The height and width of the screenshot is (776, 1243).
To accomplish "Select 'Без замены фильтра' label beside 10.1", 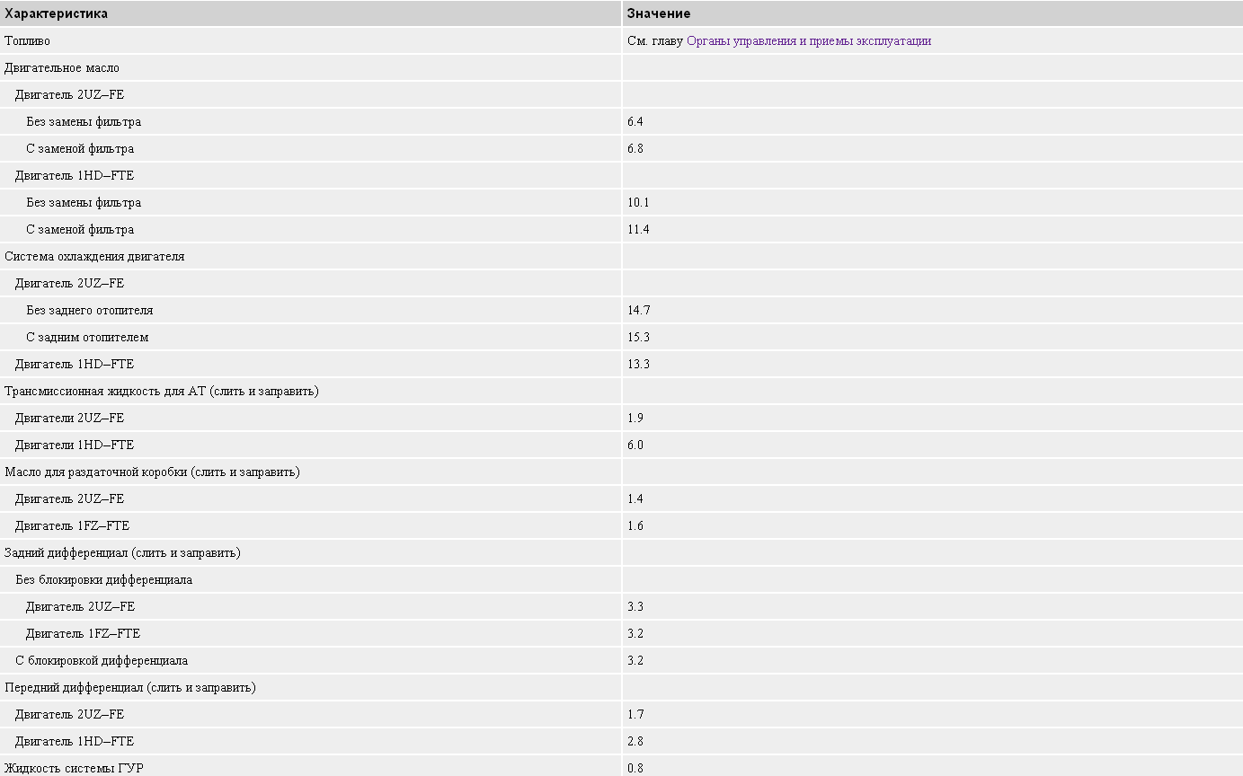I will coord(84,202).
